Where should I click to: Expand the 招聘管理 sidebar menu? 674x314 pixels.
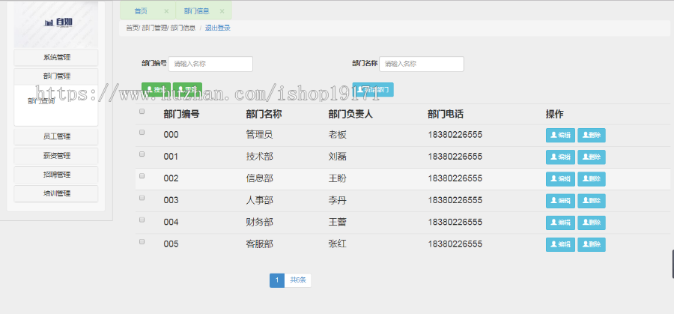point(56,175)
